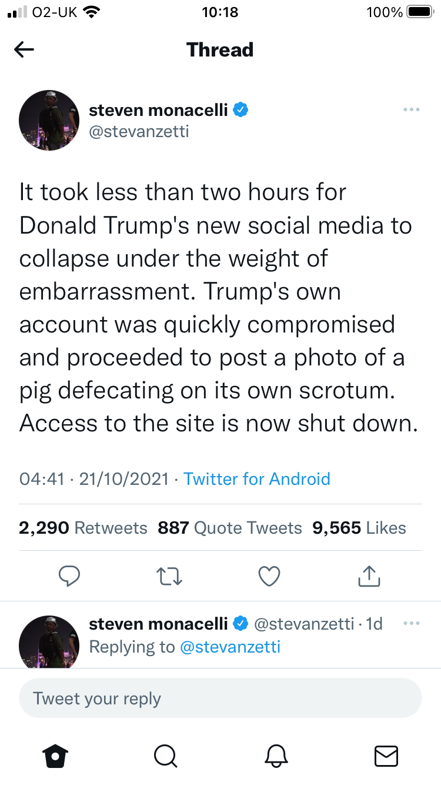
Task: Tap the 'Tweet your reply' field
Action: [x=220, y=698]
